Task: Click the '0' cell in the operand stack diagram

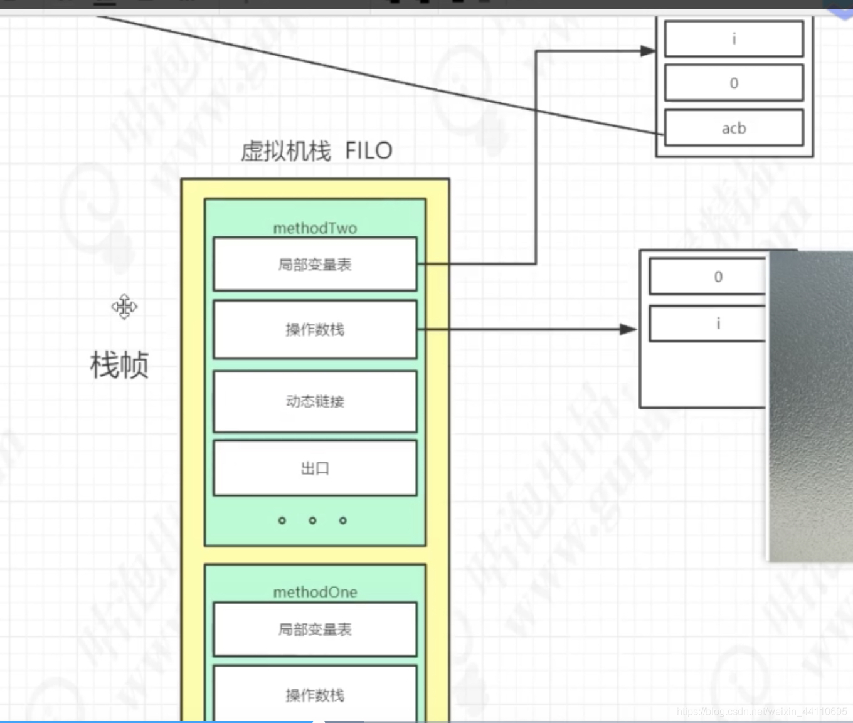Action: tap(709, 277)
